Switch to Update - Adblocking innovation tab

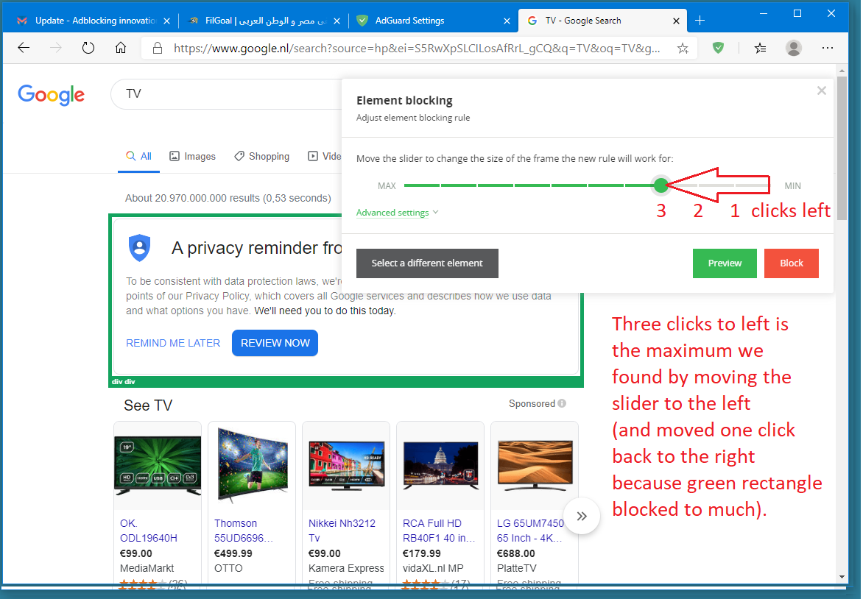(92, 21)
